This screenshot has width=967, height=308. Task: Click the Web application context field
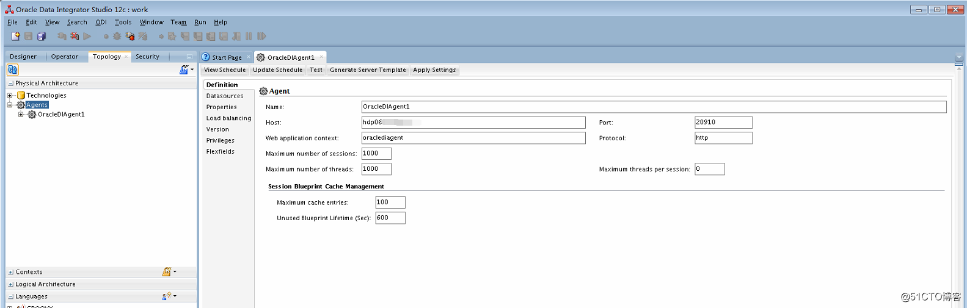(x=473, y=138)
